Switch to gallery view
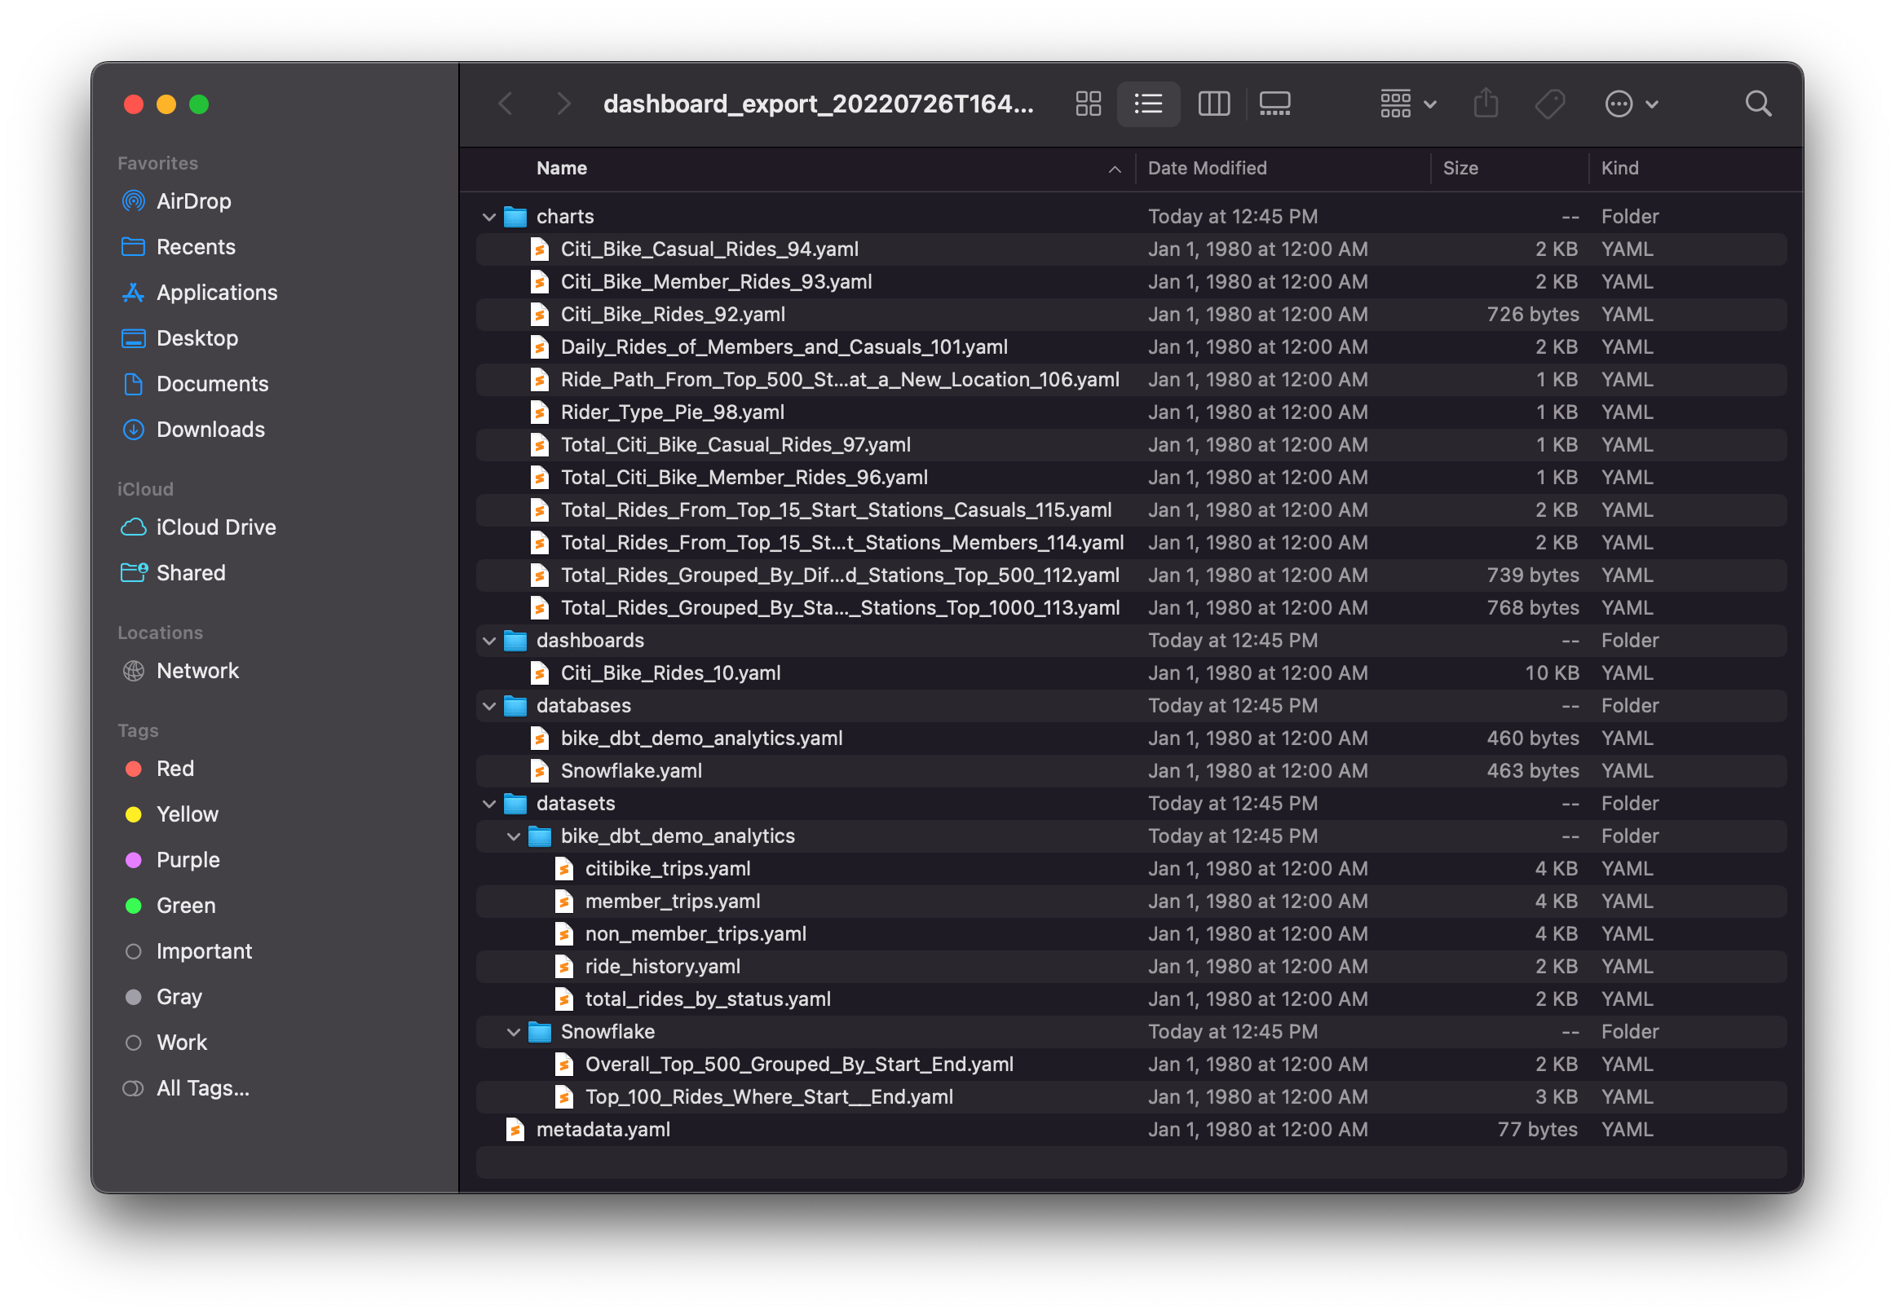This screenshot has height=1314, width=1895. [1274, 104]
